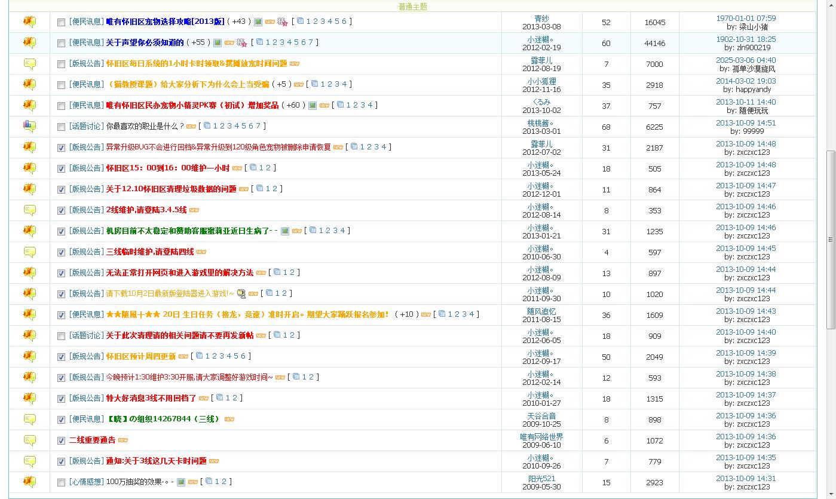Click multi-page icon on 怀旧区预计周四更新 thread
Screen dimensions: 836x499
point(200,356)
